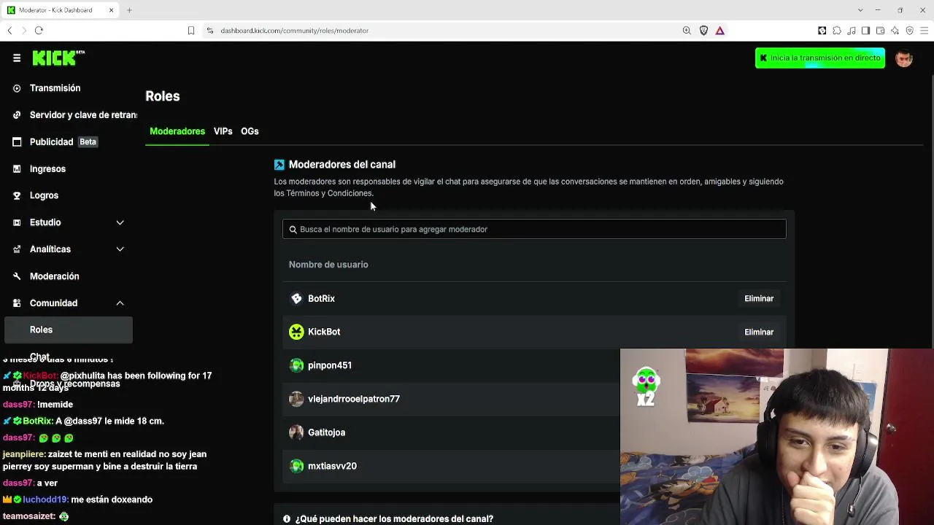Open the music note playlist icon
Viewport: 934px width, 525px height.
(852, 31)
